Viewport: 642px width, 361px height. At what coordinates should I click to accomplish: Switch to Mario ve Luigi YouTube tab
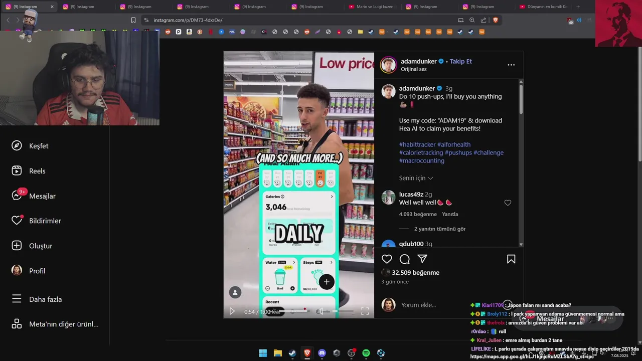373,7
